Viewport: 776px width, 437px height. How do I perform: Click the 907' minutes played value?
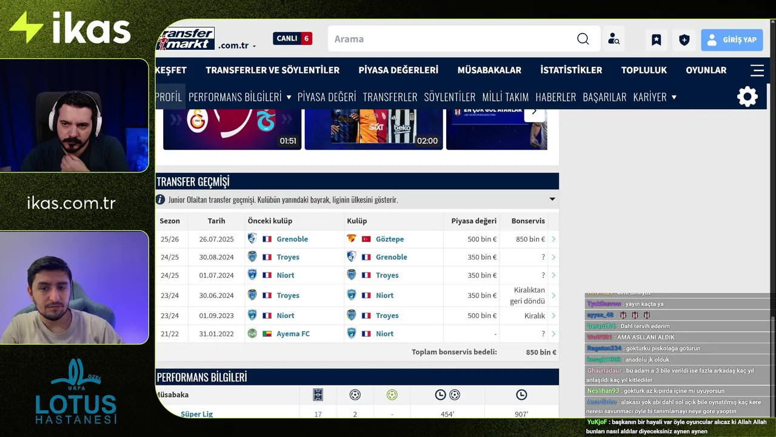click(x=521, y=415)
